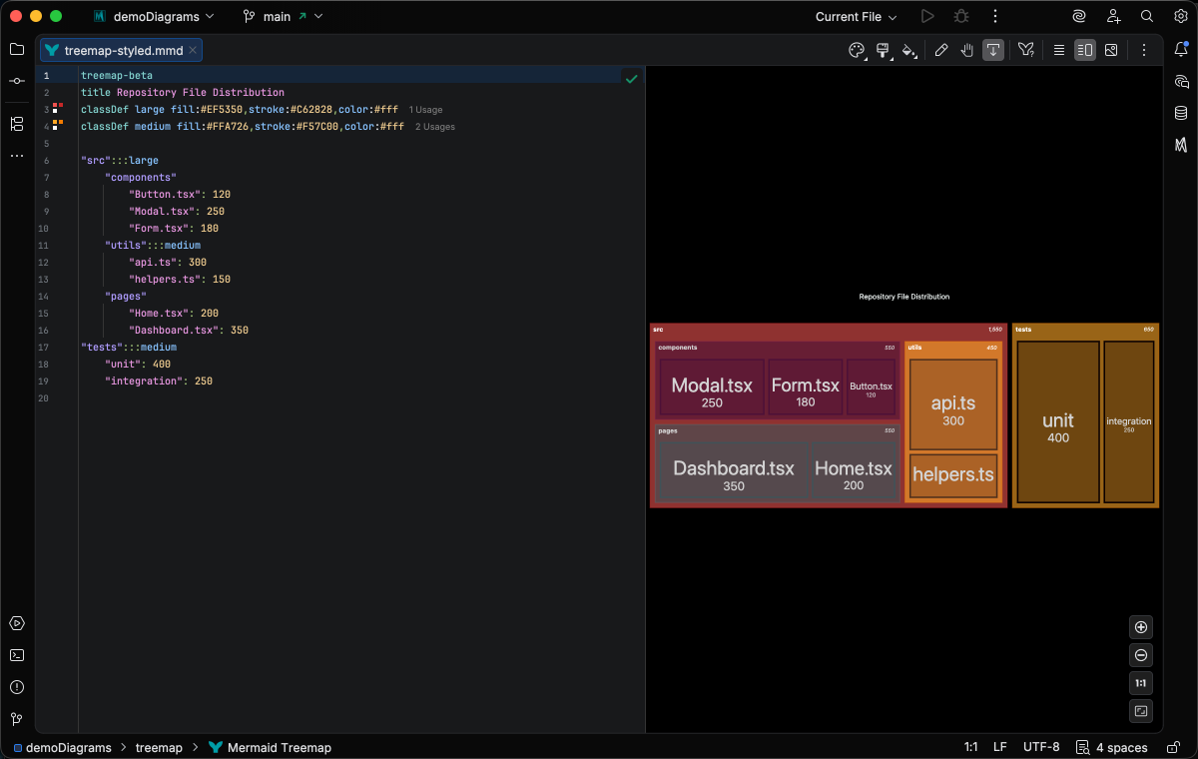Image resolution: width=1198 pixels, height=759 pixels.
Task: Open the main branch dropdown
Action: tap(283, 16)
